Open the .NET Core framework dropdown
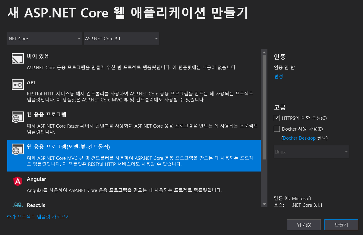This screenshot has height=235, width=363. pos(44,39)
